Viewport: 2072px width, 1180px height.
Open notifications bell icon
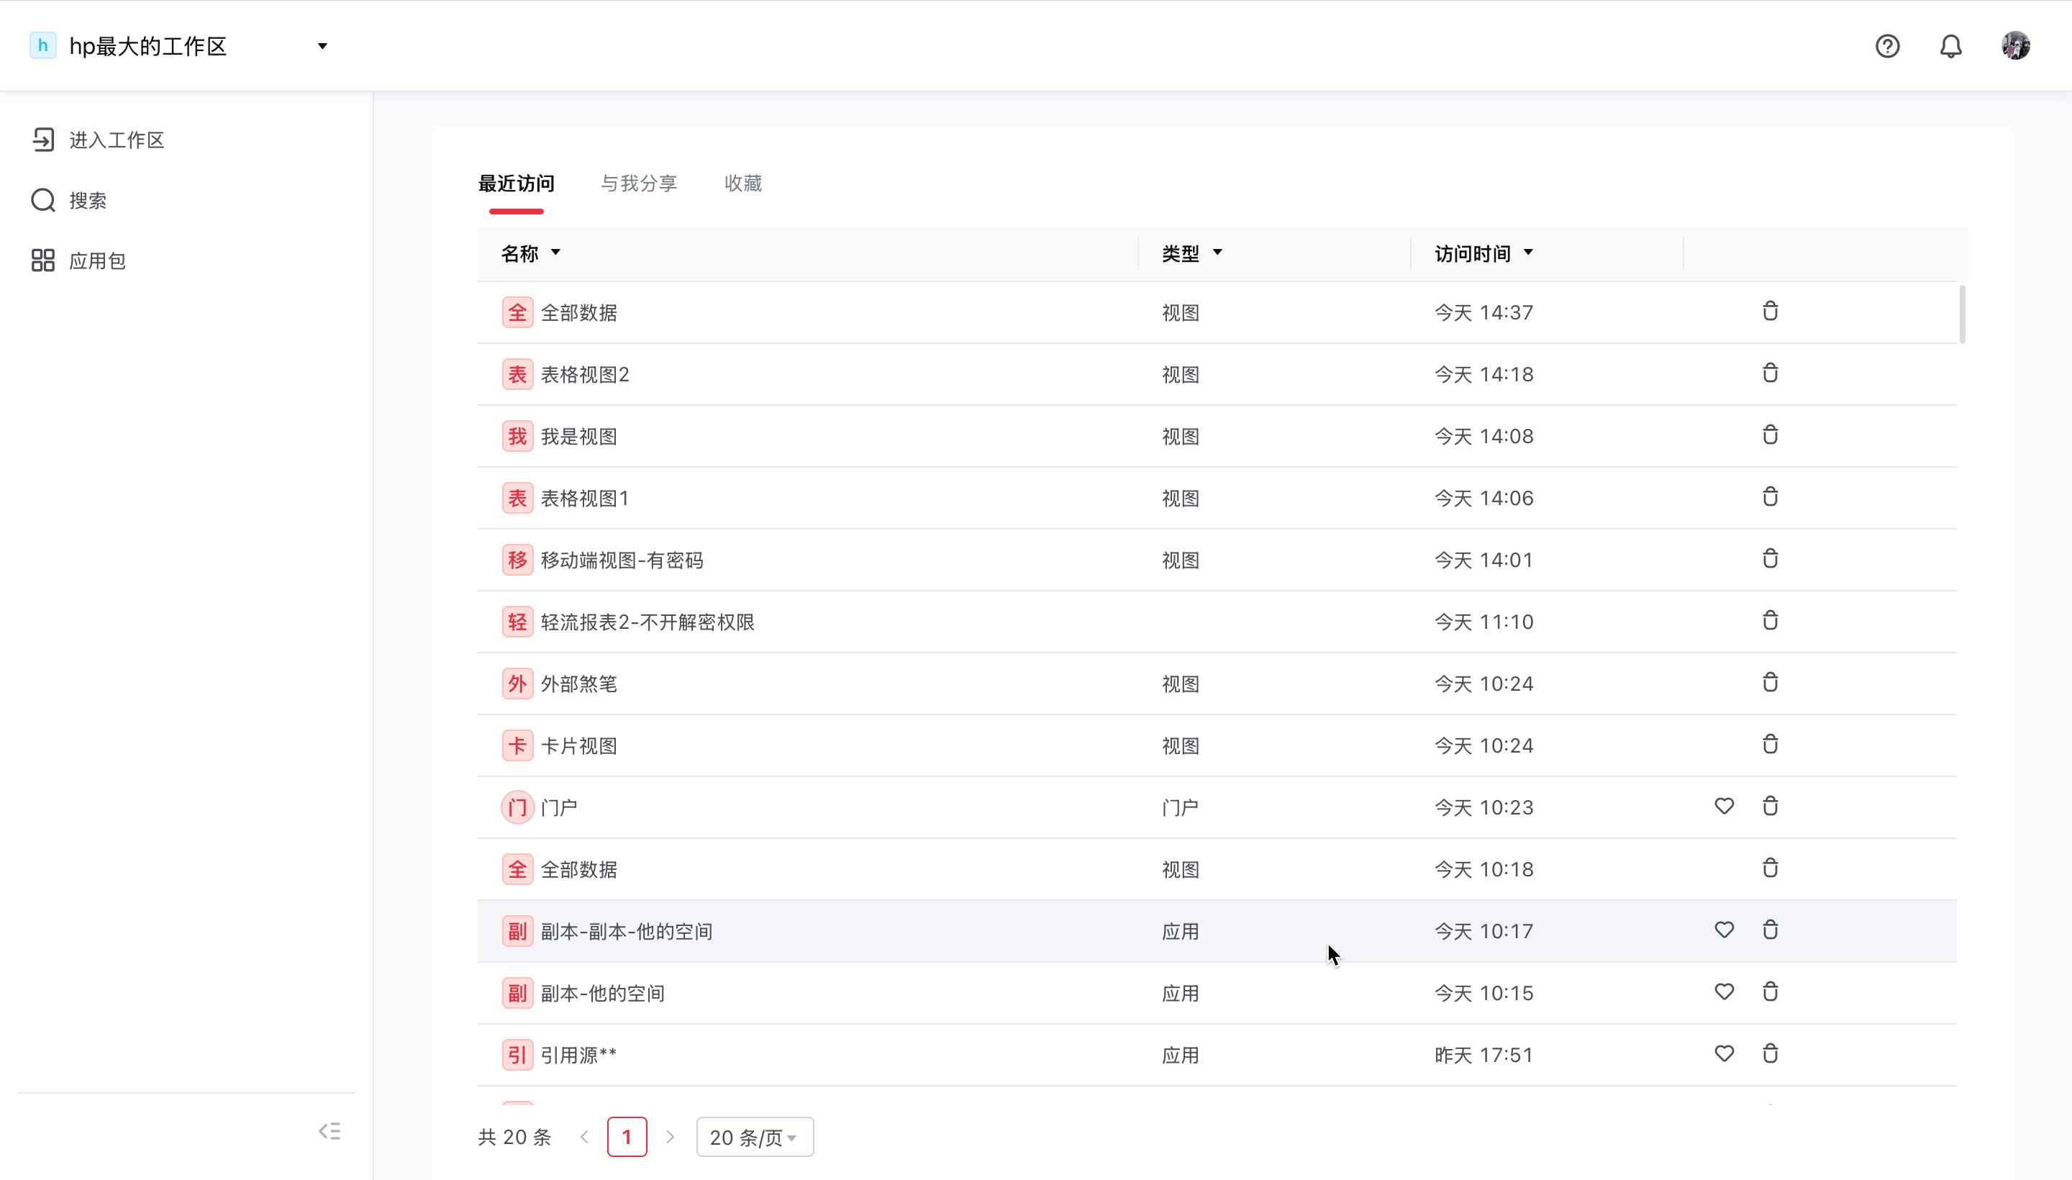coord(1950,46)
